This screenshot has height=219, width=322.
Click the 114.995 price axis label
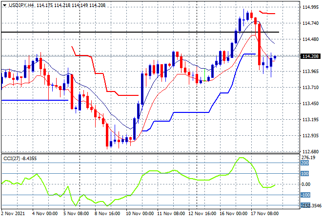pos(310,7)
